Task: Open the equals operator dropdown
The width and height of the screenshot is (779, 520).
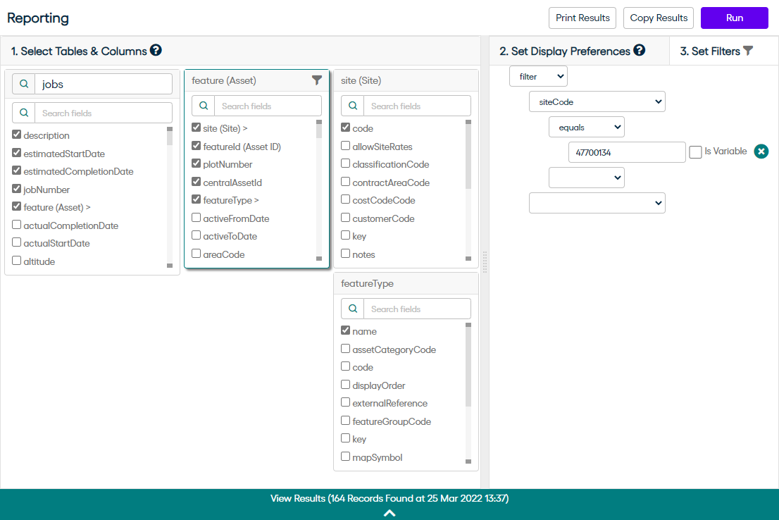Action: pos(586,127)
